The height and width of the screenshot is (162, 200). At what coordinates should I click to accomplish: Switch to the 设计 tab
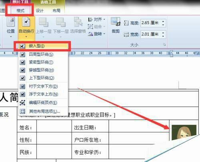pos(40,10)
